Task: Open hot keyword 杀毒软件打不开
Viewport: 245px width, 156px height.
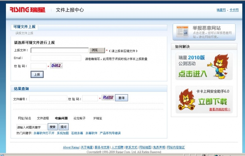Action: click(x=44, y=133)
